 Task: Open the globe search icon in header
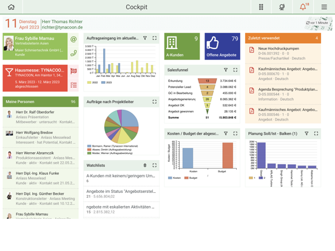point(282,7)
